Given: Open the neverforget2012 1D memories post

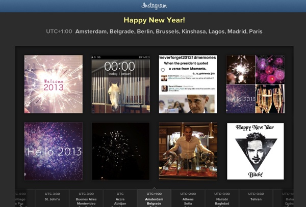Looking at the screenshot, I should tap(188, 84).
